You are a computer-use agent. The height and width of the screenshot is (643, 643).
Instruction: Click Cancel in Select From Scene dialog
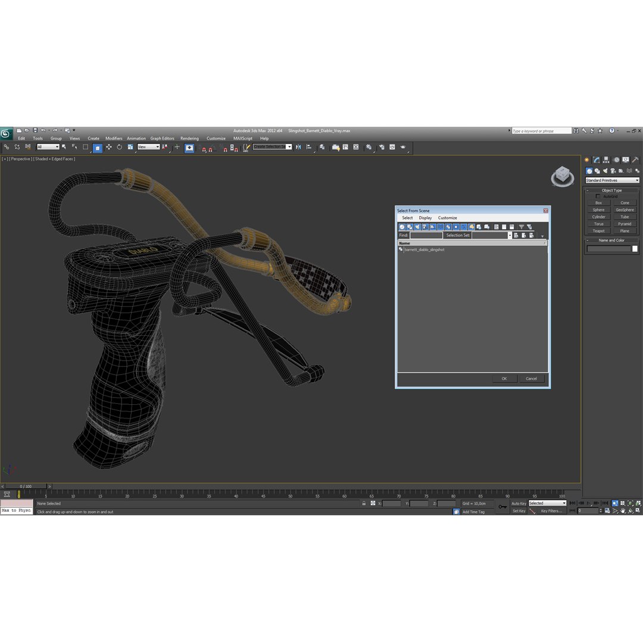point(531,379)
